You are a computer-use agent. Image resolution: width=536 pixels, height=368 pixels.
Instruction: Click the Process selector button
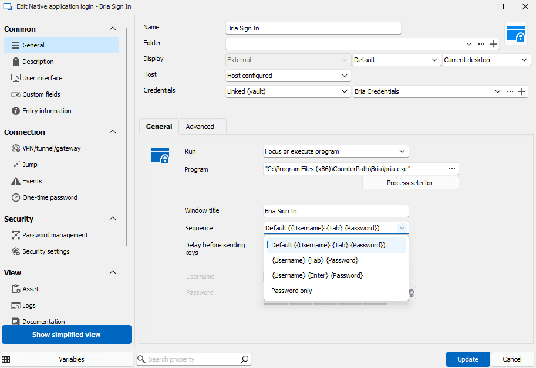point(410,183)
